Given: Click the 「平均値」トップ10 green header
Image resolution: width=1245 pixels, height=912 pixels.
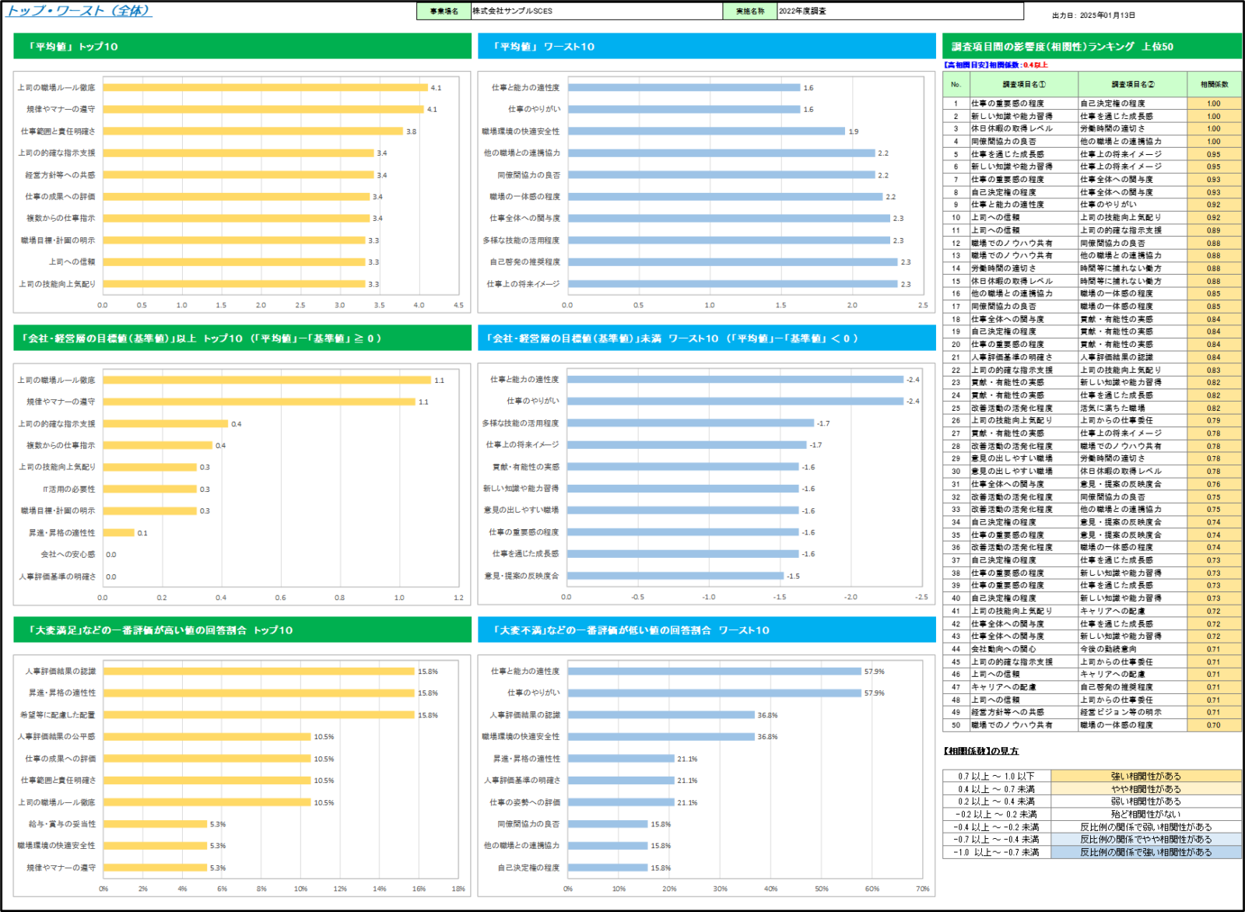Looking at the screenshot, I should point(242,46).
